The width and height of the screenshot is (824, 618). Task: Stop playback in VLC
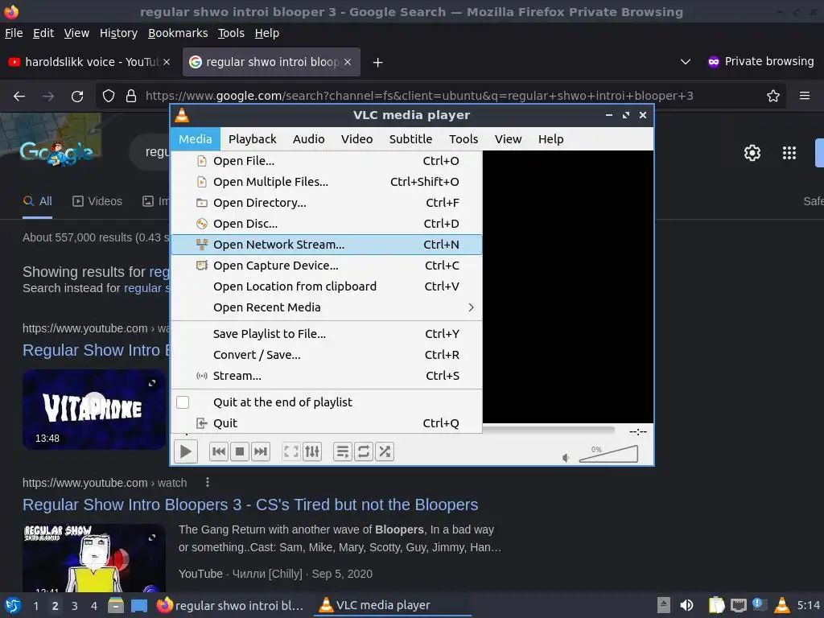[x=240, y=451]
